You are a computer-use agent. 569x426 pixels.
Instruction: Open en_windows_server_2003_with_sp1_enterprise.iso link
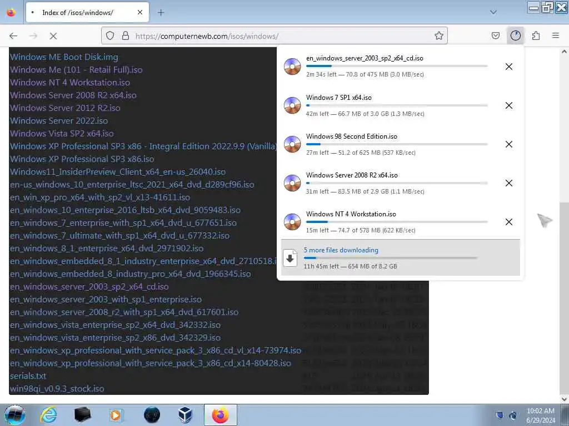pos(106,300)
